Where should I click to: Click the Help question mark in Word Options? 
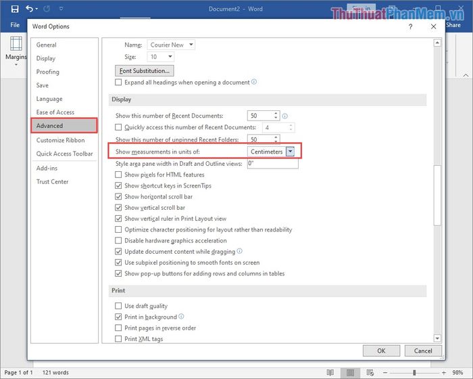click(x=410, y=26)
